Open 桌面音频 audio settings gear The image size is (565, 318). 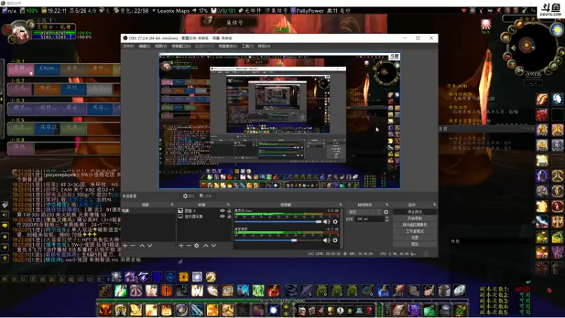coord(335,240)
